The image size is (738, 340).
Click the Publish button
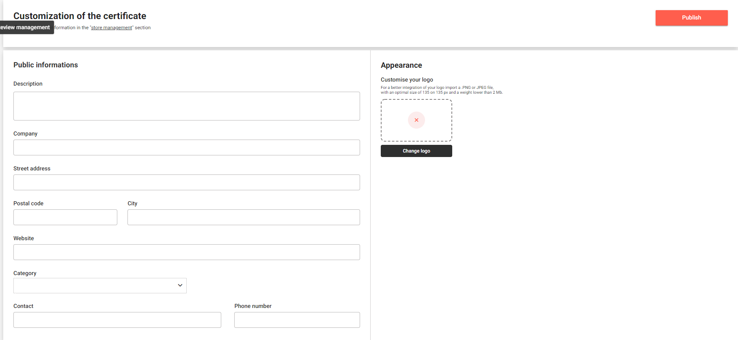click(691, 18)
